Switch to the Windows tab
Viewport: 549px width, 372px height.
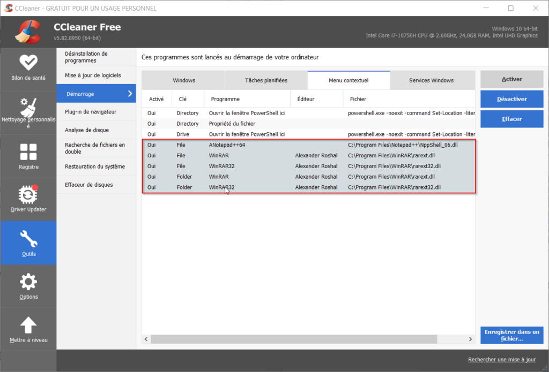coord(183,80)
